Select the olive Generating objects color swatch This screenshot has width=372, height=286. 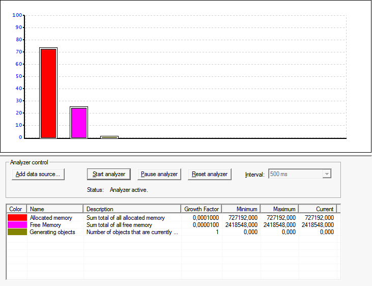(x=17, y=232)
